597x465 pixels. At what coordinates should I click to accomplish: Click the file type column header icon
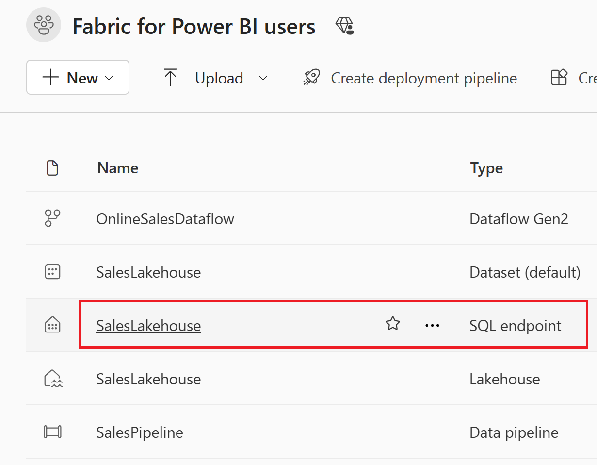click(x=52, y=168)
